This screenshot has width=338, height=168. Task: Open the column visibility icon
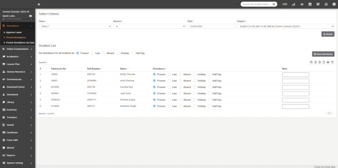[x=332, y=62]
